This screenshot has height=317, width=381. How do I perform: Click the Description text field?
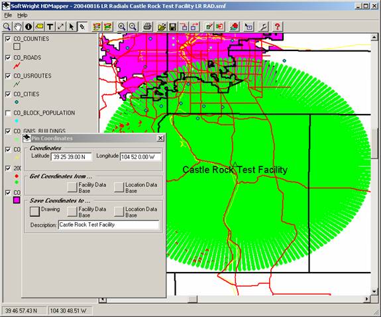(x=109, y=225)
